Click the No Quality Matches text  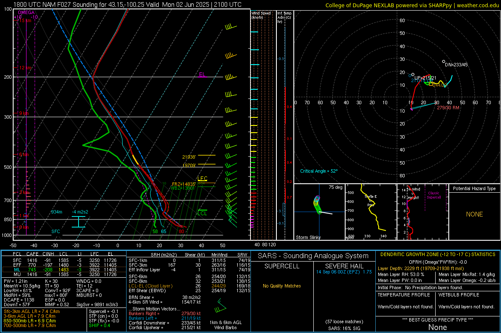(x=281, y=286)
